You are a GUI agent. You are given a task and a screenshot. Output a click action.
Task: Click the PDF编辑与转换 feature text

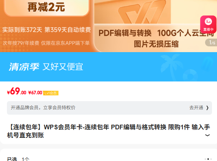pos(125,33)
